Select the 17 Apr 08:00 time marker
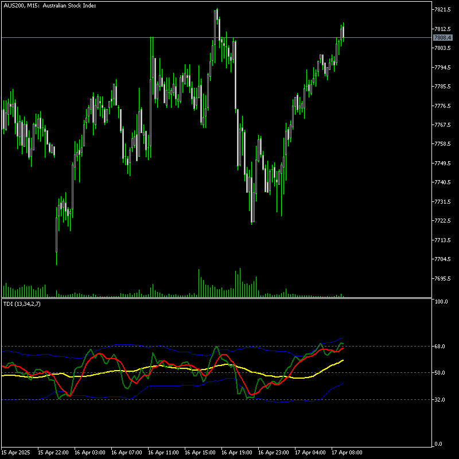 [x=347, y=452]
